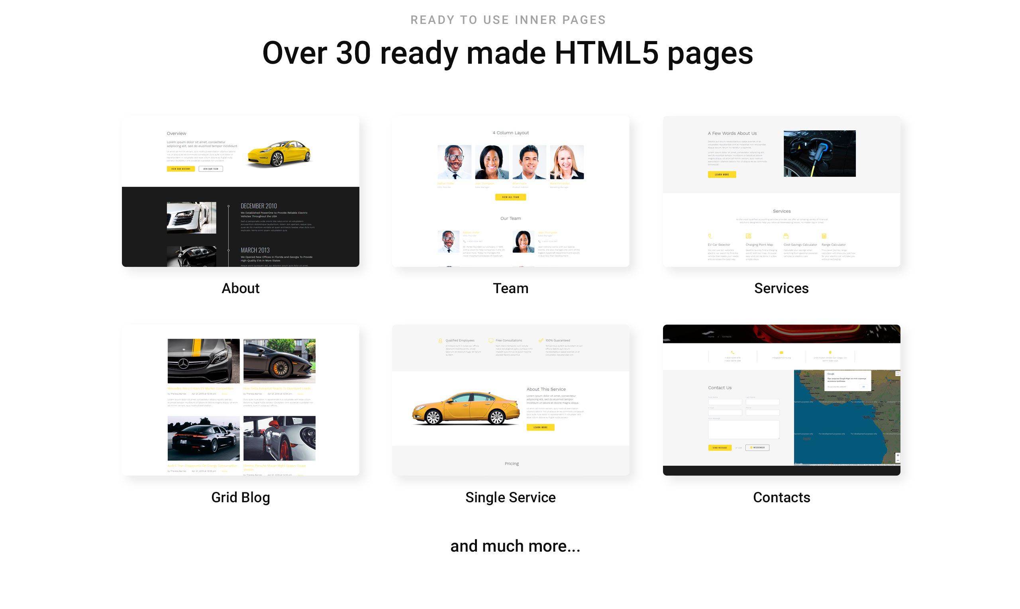Click the envelope email icon in Contacts preview

click(781, 352)
